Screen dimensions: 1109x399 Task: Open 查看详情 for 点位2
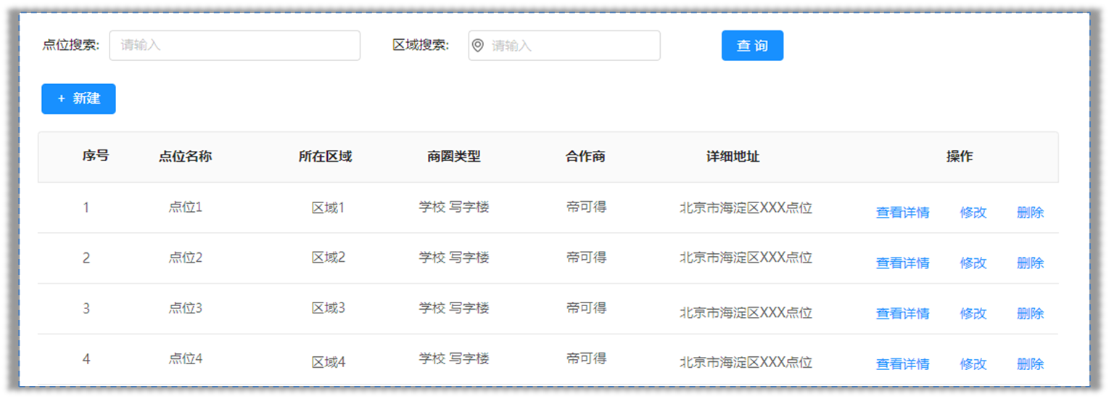[902, 263]
